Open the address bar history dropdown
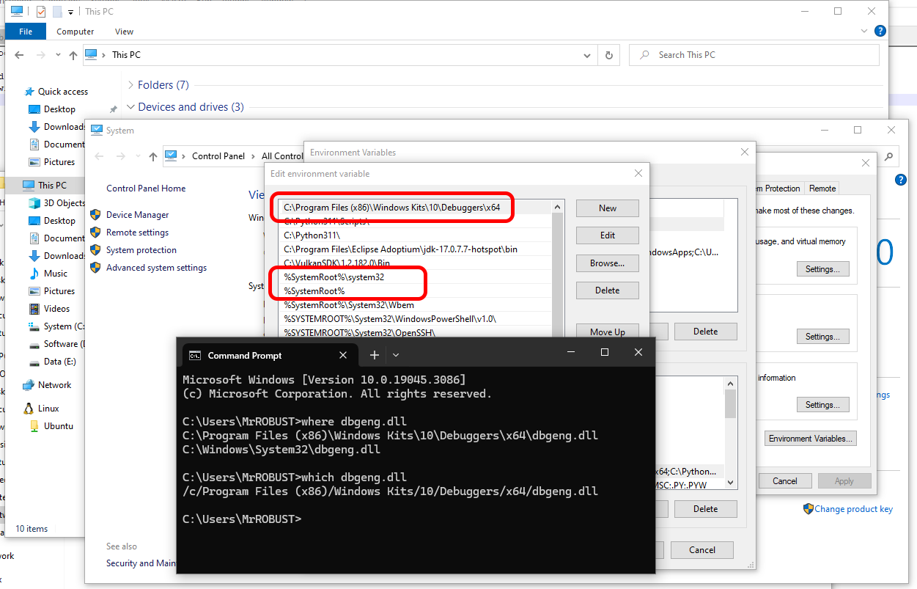Image resolution: width=917 pixels, height=589 pixels. (x=586, y=54)
